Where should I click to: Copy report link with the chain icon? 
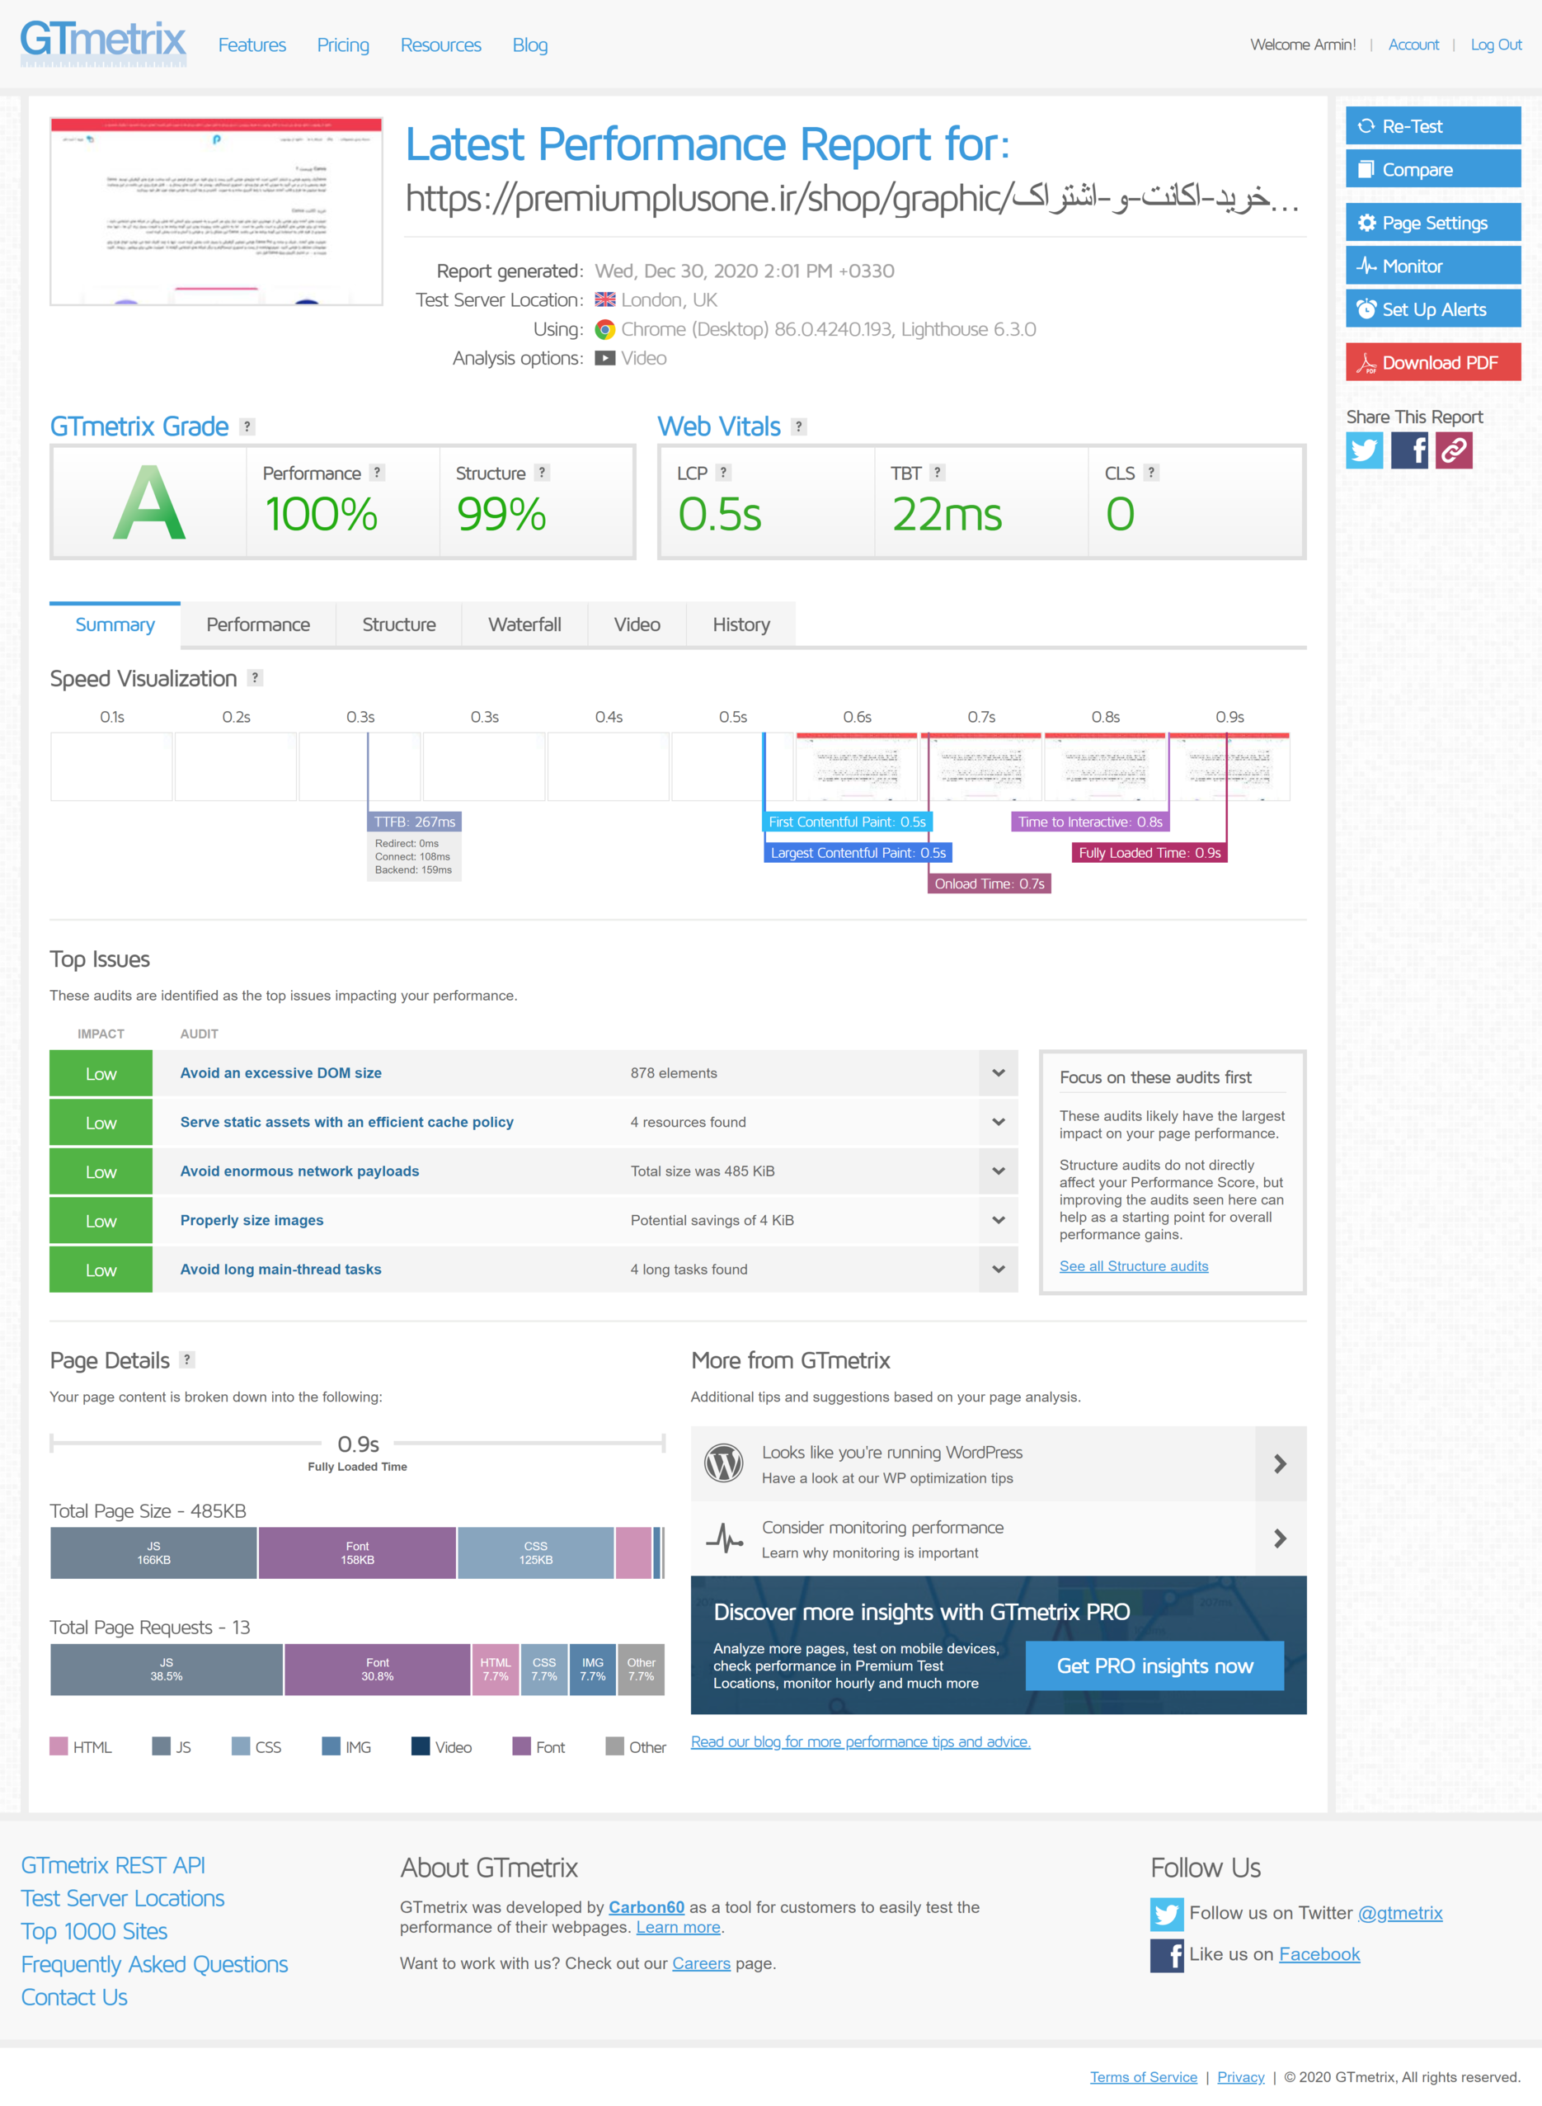(1453, 450)
